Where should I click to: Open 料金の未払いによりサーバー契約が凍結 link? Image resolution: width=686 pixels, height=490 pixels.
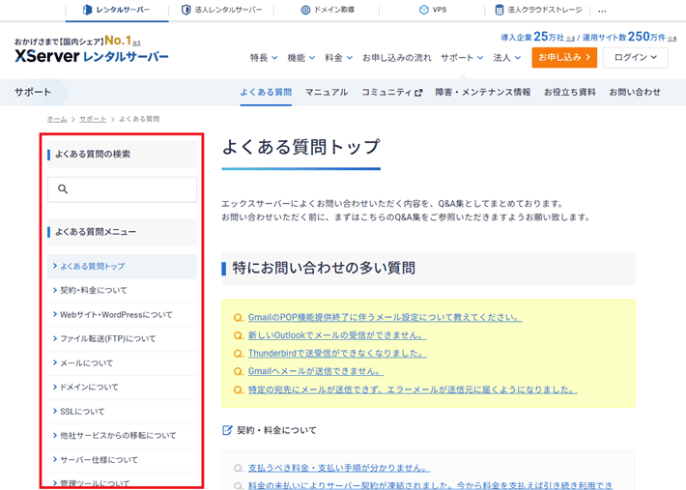[x=431, y=485]
